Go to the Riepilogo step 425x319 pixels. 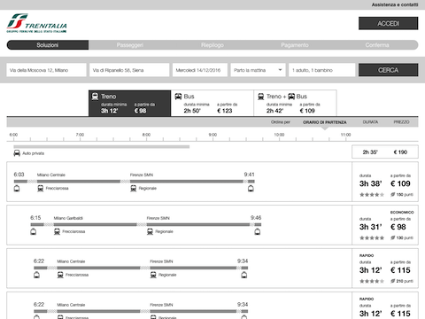pos(212,45)
